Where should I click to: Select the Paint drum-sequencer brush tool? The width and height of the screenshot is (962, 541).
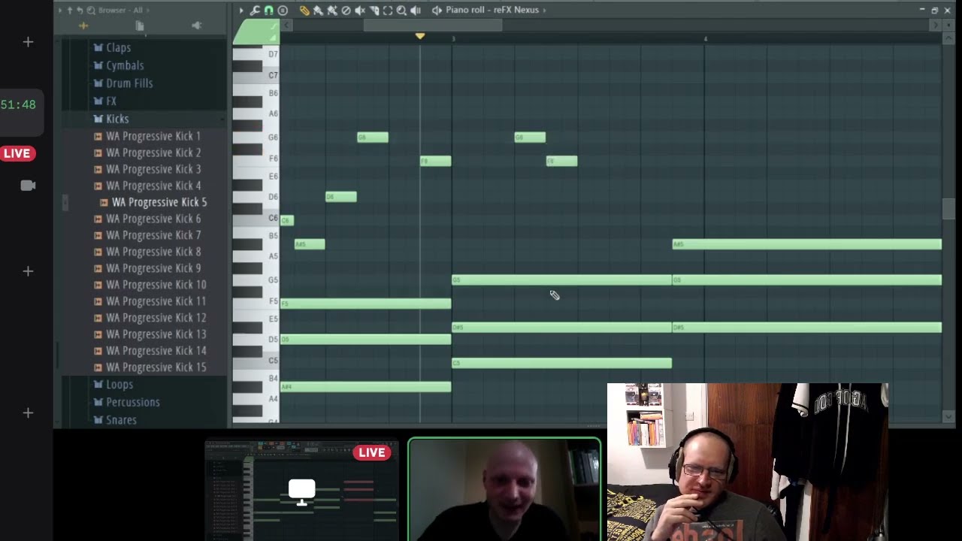point(331,11)
